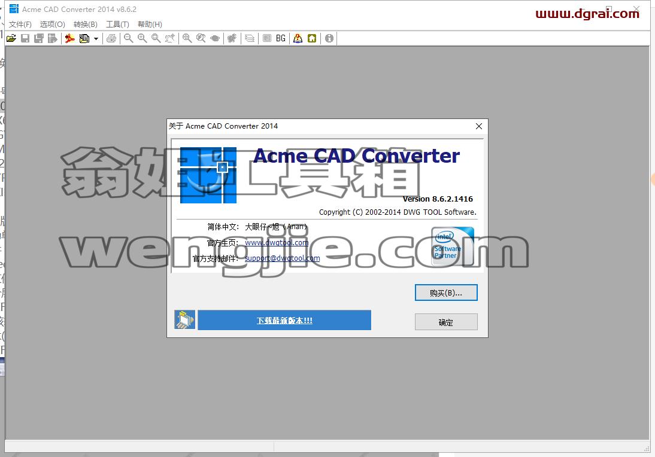The height and width of the screenshot is (457, 655).
Task: Click the Acme CAD Converter title bar app icon
Action: (x=14, y=9)
